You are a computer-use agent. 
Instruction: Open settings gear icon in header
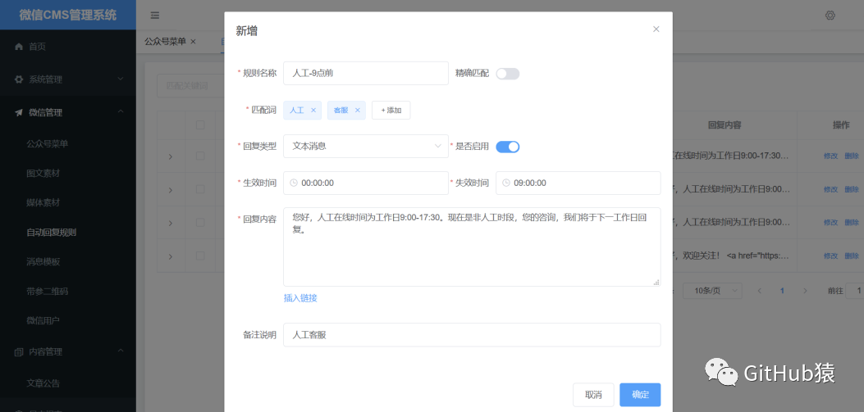(830, 16)
